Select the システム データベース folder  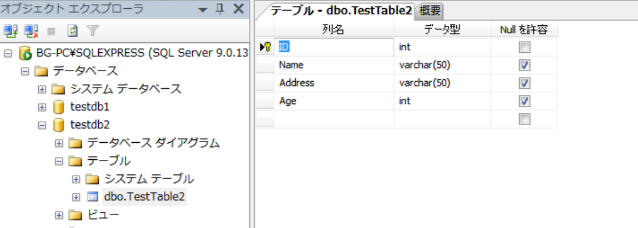tap(126, 89)
